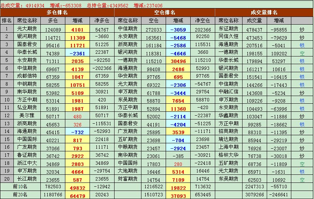314x199 pixels.
Task: Click 国泰君安 in rank 3 long row
Action: (x=27, y=44)
